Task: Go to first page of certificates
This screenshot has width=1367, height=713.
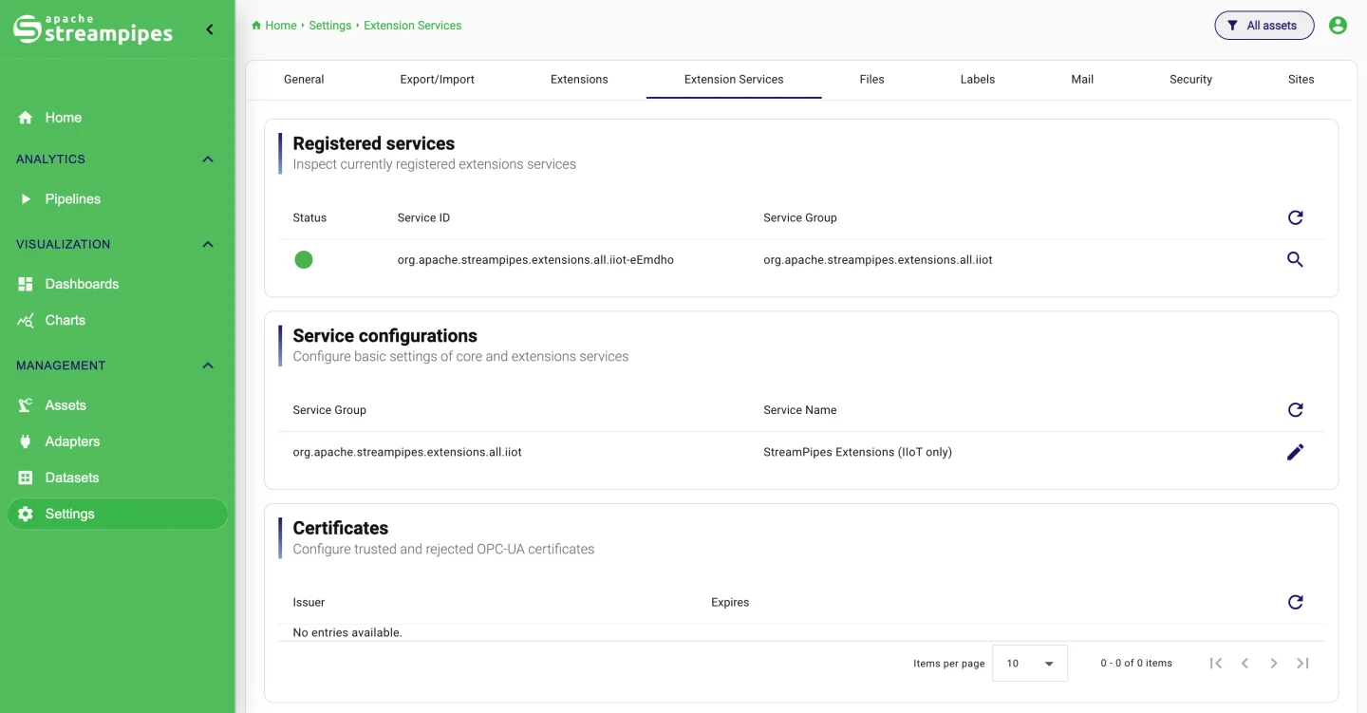Action: (1216, 663)
